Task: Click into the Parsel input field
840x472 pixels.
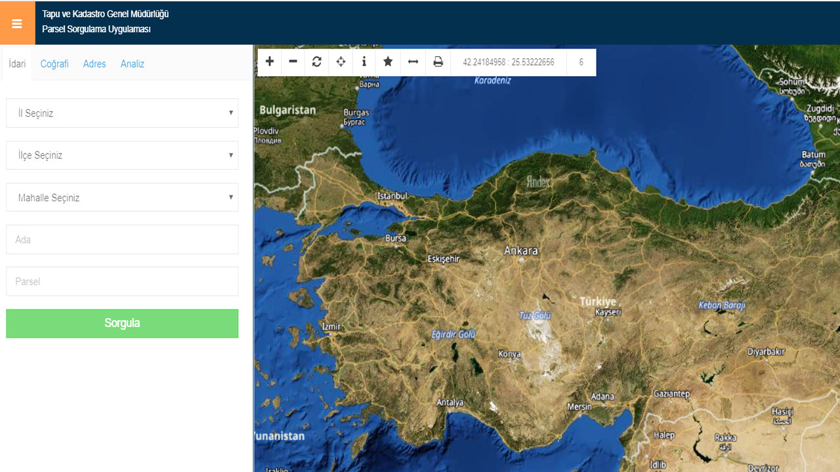Action: [122, 281]
